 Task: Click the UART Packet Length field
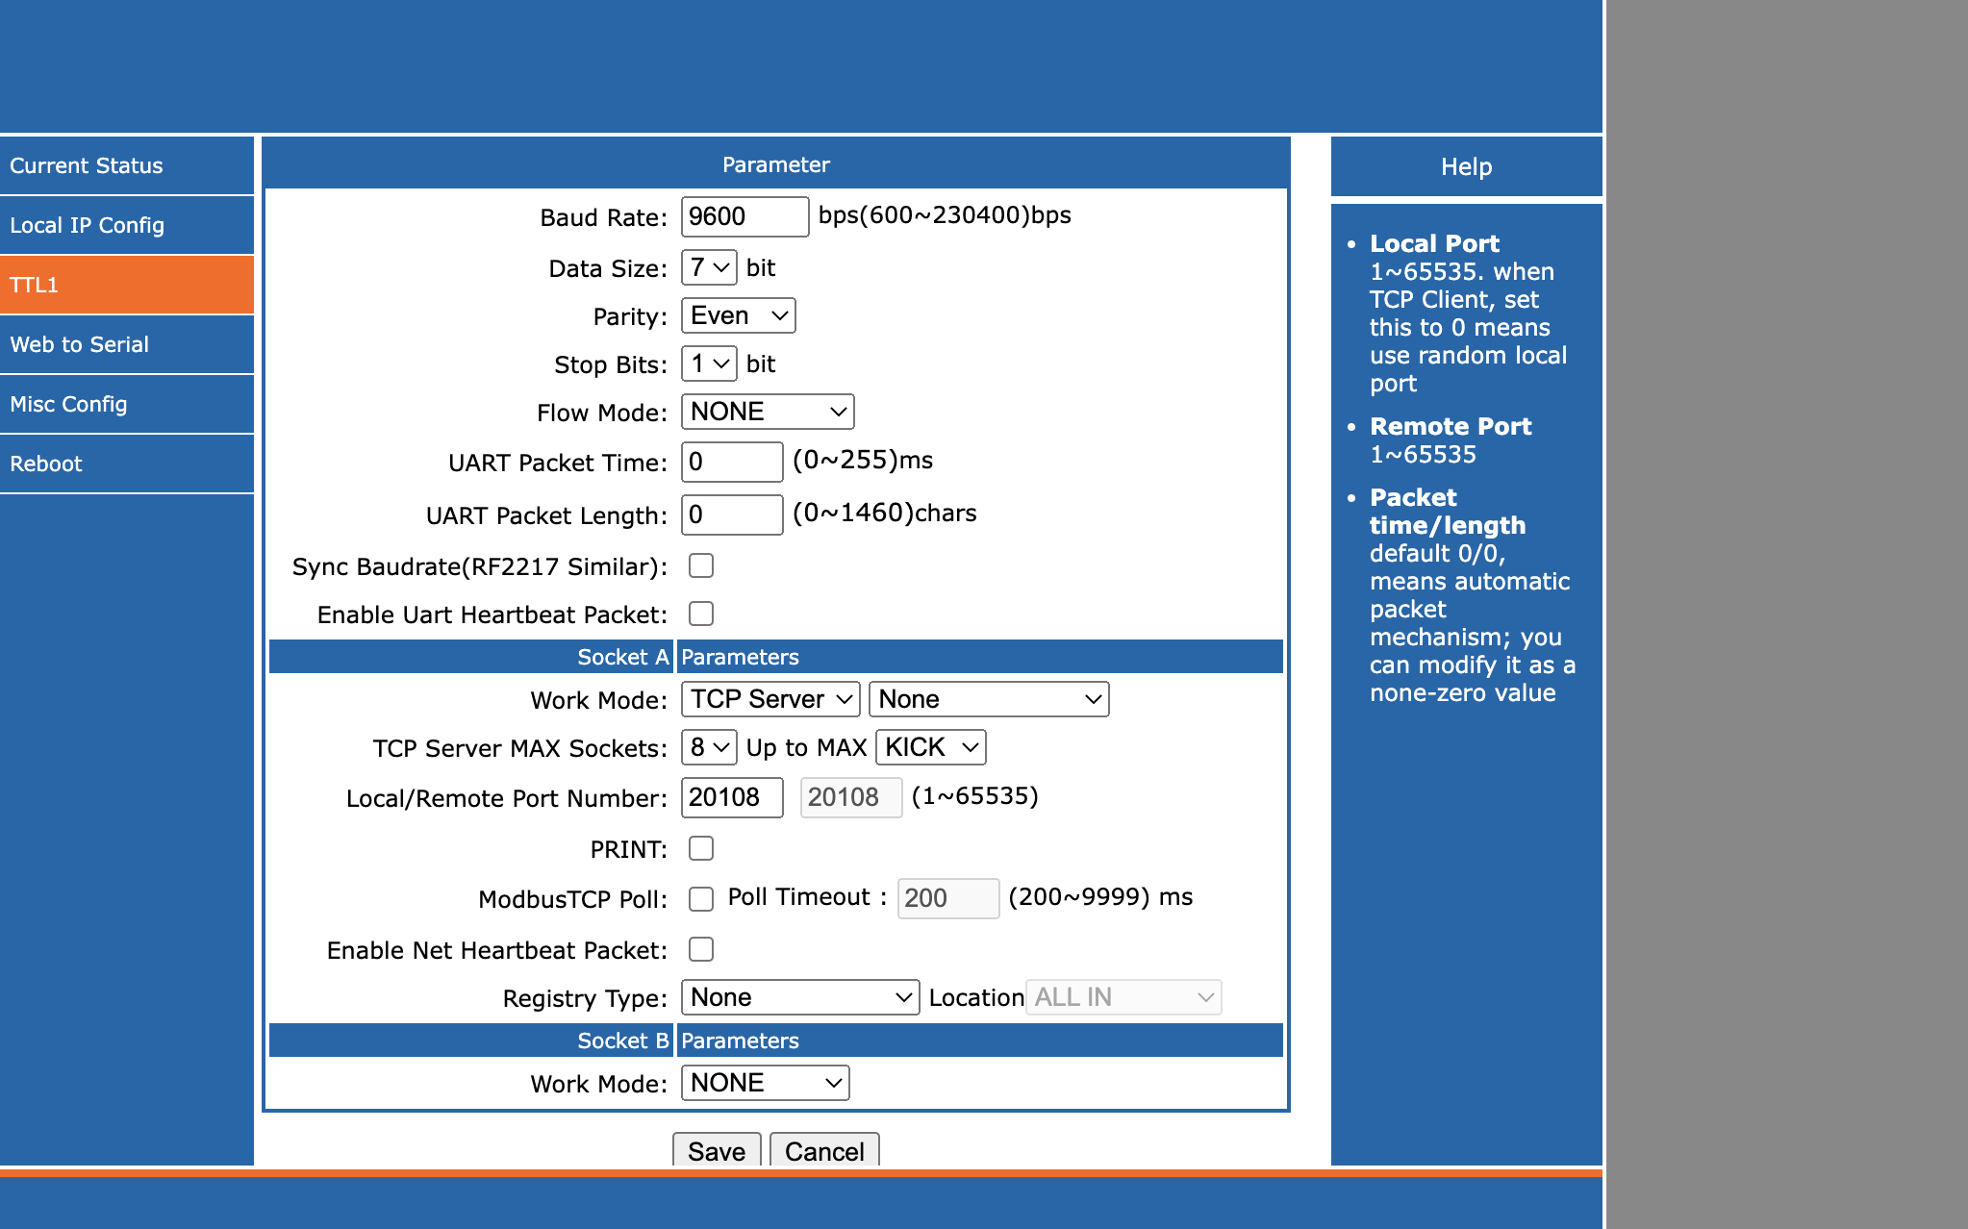pyautogui.click(x=732, y=514)
